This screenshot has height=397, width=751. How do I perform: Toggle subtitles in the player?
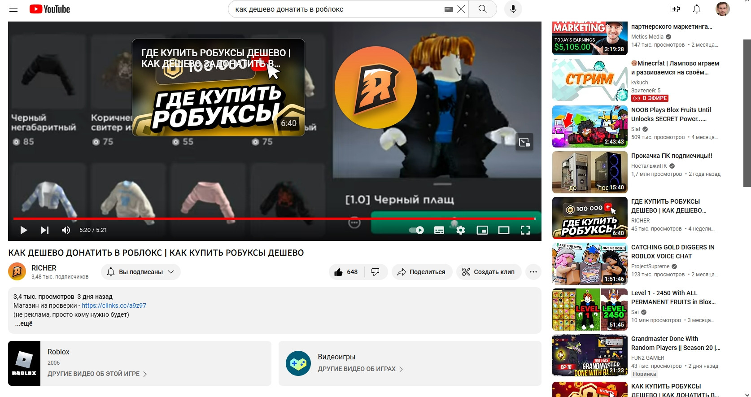tap(439, 230)
